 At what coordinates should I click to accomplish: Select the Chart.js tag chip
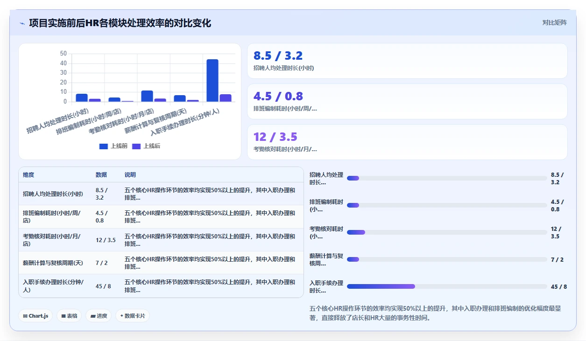click(36, 316)
